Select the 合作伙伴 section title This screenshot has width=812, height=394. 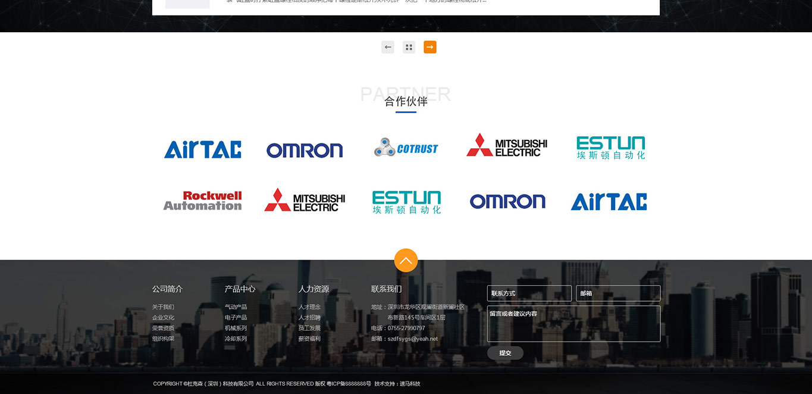pos(406,101)
